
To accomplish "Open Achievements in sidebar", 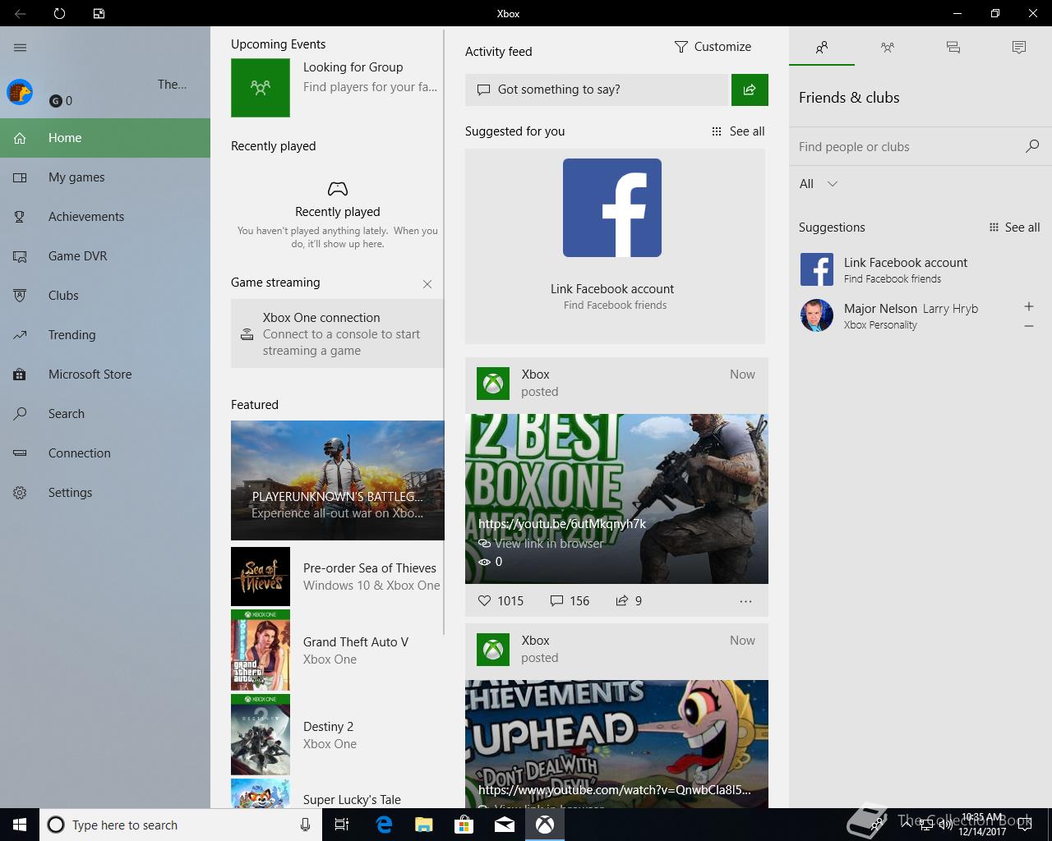I will coord(105,217).
